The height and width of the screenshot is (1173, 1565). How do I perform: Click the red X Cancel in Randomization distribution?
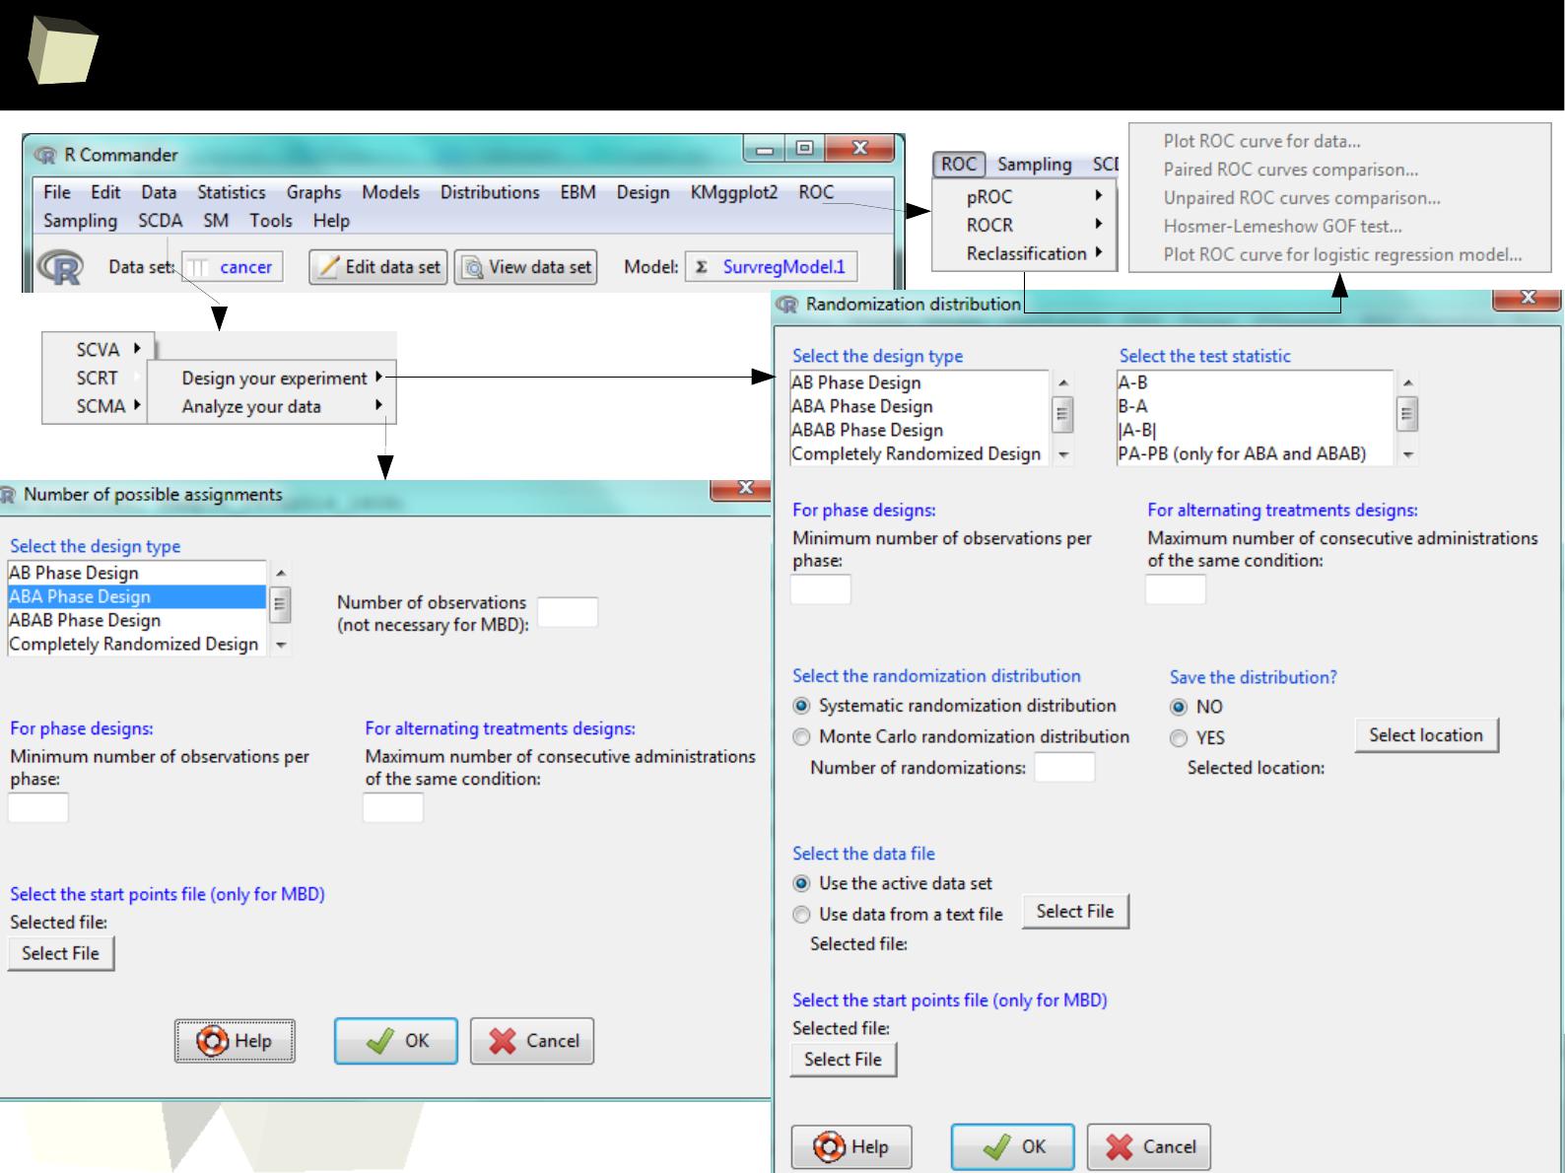(x=1120, y=1146)
